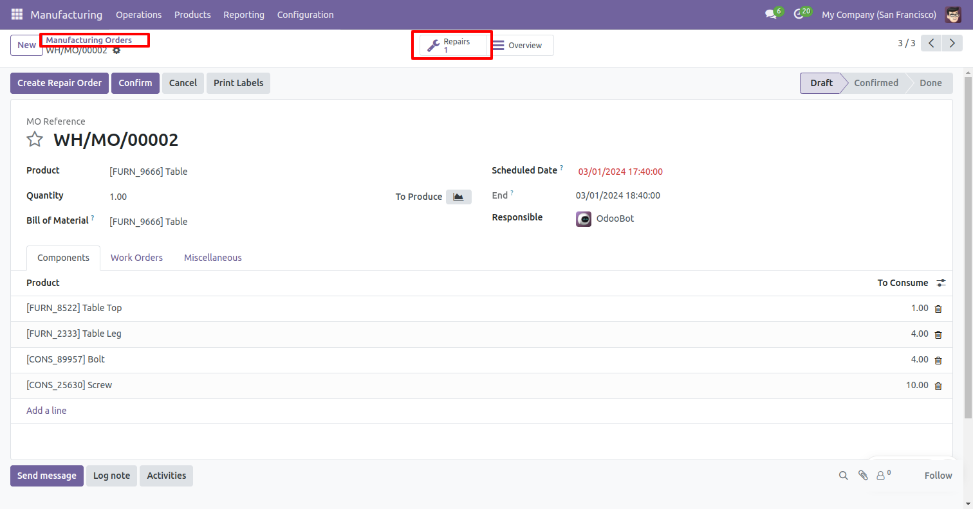Switch to the Work Orders tab

click(136, 258)
